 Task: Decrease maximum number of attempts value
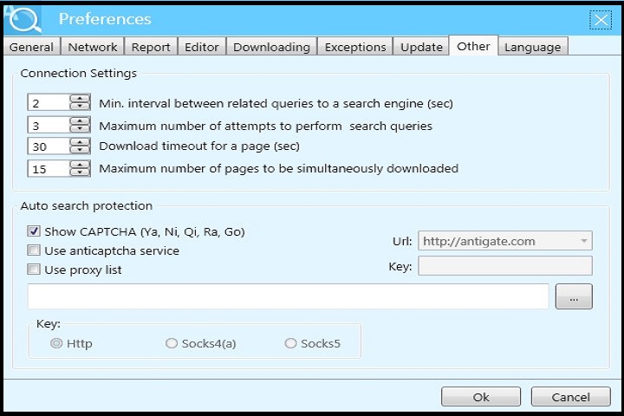click(81, 130)
